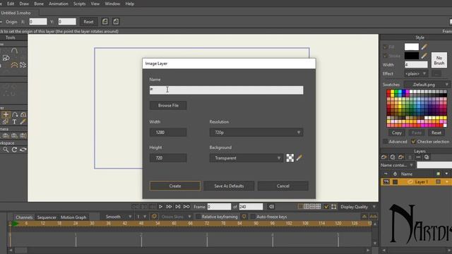The height and width of the screenshot is (254, 452).
Task: Select the Eyedropper tool in layer tools
Action: click(x=23, y=122)
